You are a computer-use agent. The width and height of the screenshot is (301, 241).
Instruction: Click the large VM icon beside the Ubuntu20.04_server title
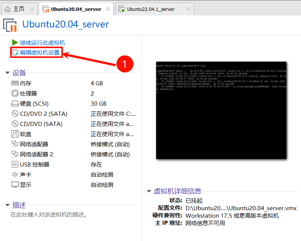tap(10, 25)
